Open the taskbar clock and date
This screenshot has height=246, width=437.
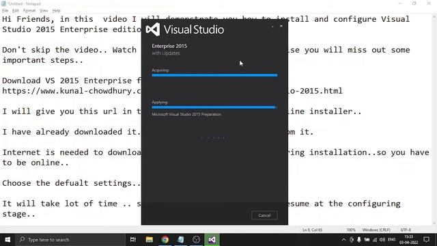point(408,240)
